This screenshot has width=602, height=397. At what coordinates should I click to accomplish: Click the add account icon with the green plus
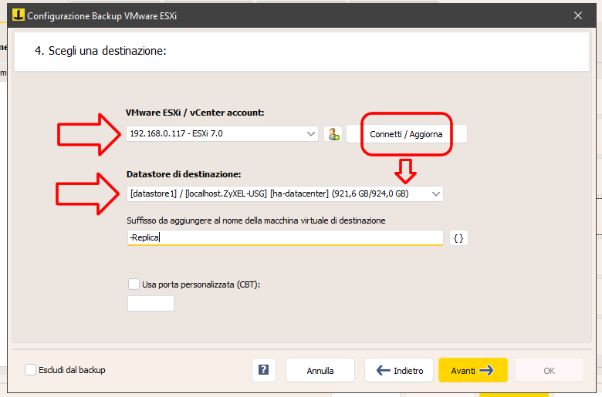click(x=333, y=134)
